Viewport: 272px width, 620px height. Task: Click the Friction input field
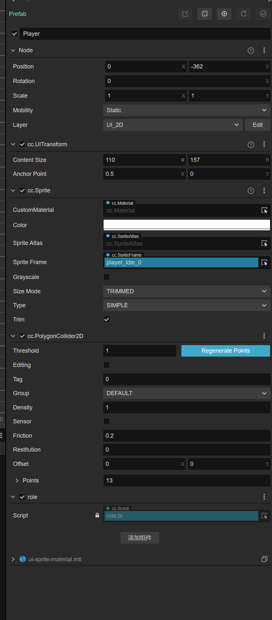click(x=186, y=436)
